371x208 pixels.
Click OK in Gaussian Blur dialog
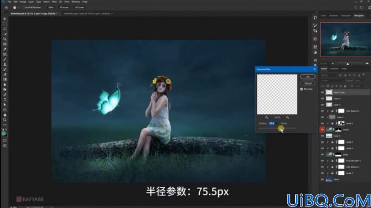point(308,77)
